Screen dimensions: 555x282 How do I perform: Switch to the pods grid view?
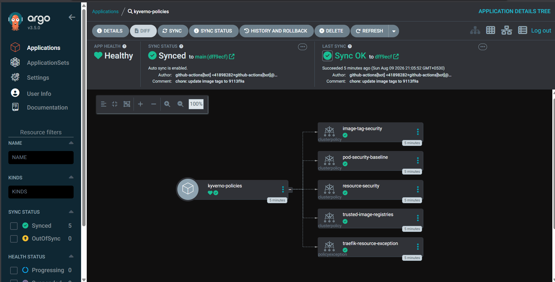coord(491,30)
